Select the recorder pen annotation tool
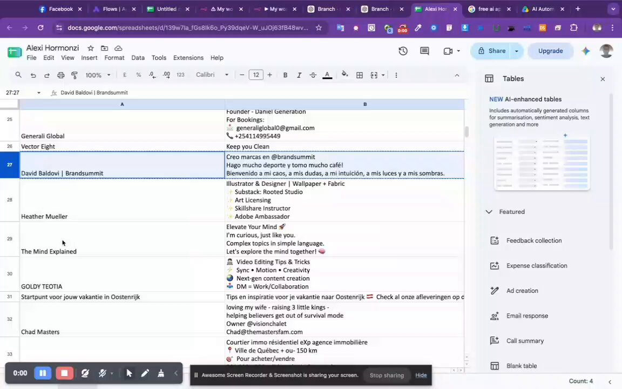The height and width of the screenshot is (389, 622). (x=145, y=373)
